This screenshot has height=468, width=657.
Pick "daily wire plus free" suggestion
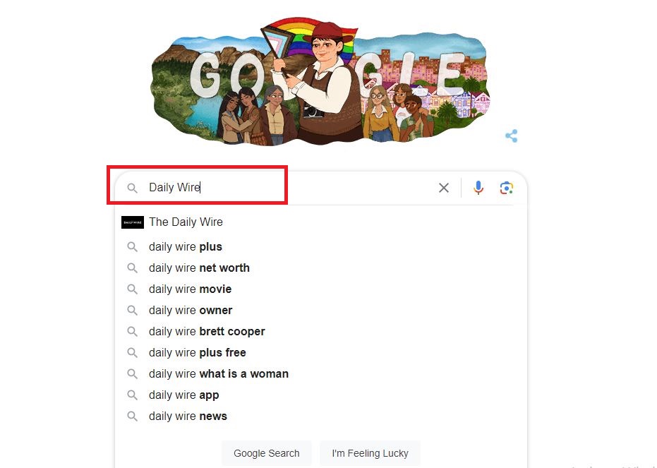click(198, 353)
